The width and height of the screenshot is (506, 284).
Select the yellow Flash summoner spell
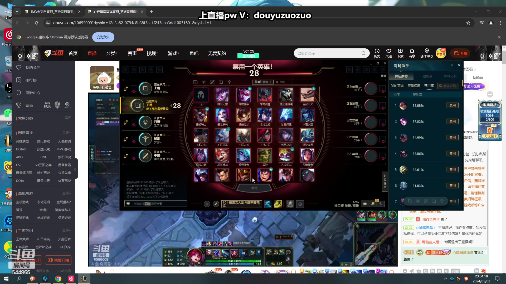(278, 204)
